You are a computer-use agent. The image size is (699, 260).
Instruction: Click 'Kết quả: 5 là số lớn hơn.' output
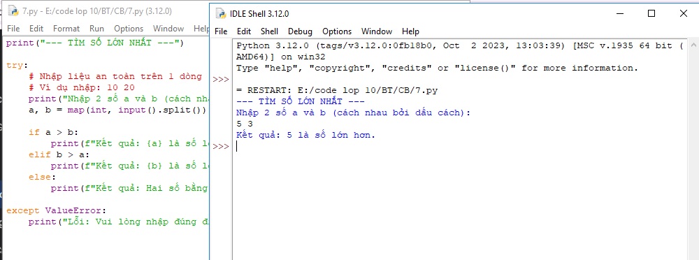click(x=306, y=135)
